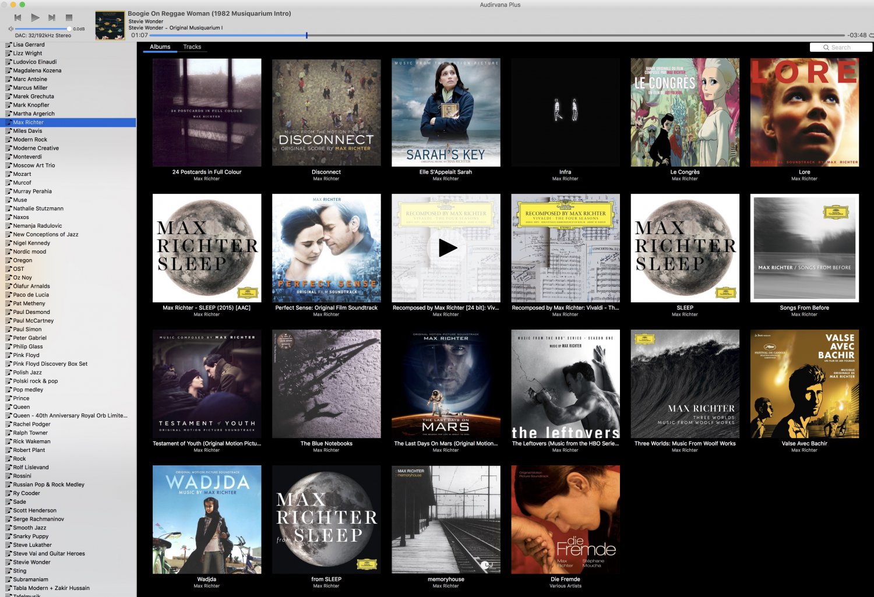Select 'Tabla Modern + Zakir Hussain' in the sidebar
Screen dimensions: 874x597
[68, 588]
